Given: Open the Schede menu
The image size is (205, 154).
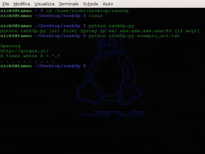Looking at the screenshot, I should 90,4.
